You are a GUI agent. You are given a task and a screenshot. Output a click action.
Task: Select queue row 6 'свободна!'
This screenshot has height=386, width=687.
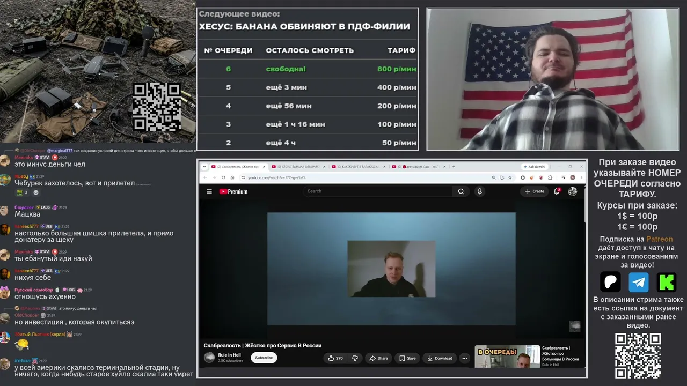(308, 69)
